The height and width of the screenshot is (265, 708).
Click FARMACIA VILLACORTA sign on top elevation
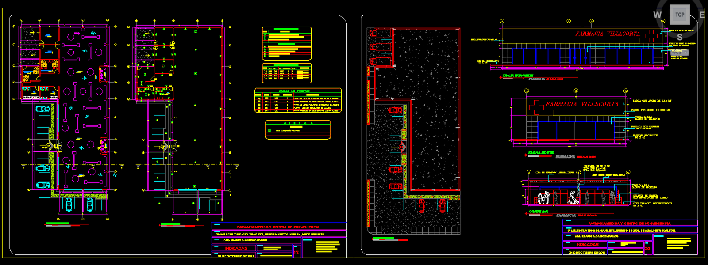click(607, 34)
